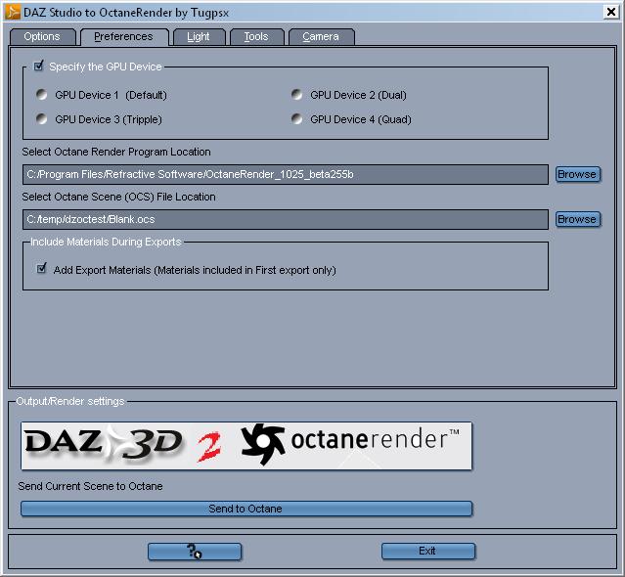Switch to the Options tab
This screenshot has height=577, width=625.
[43, 37]
